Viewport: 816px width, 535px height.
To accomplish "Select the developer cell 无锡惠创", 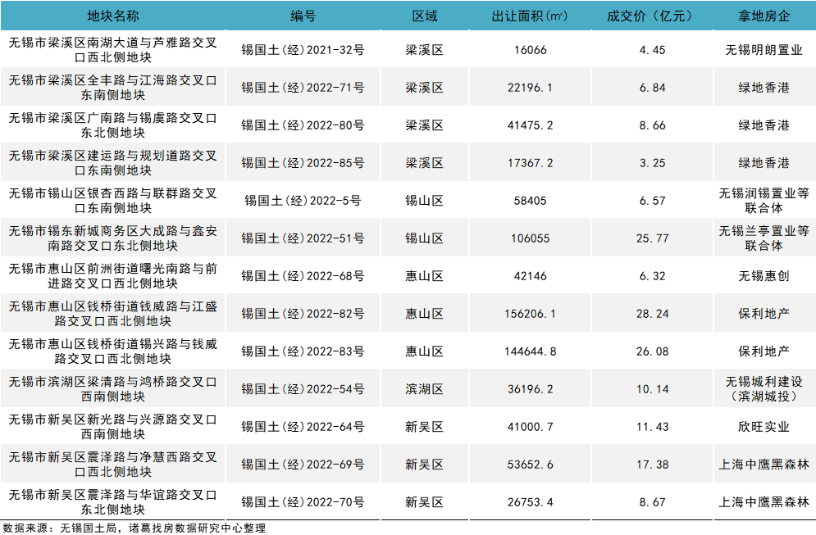I will tap(764, 276).
